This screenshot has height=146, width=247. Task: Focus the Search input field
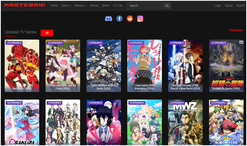pos(145,6)
